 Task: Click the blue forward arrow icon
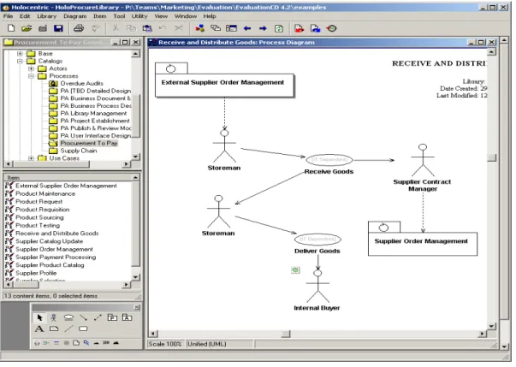263,28
